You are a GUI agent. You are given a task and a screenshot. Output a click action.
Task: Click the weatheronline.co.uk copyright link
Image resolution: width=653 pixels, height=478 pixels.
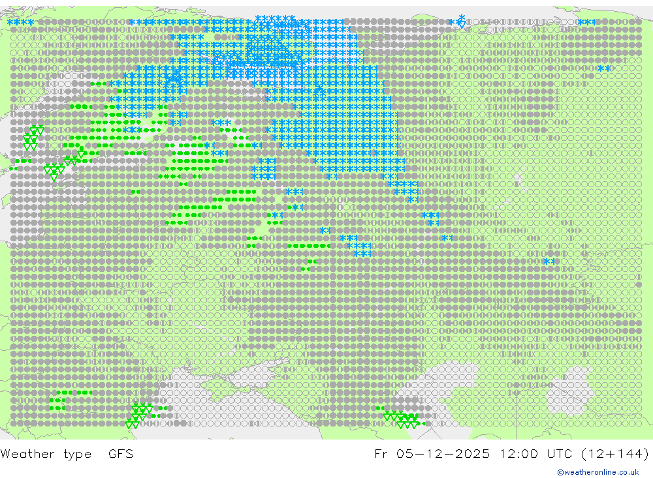coord(598,472)
